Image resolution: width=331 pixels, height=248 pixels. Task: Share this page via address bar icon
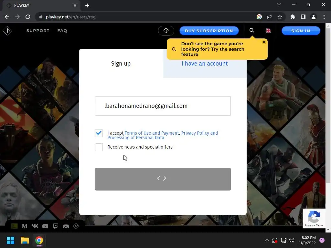270,17
